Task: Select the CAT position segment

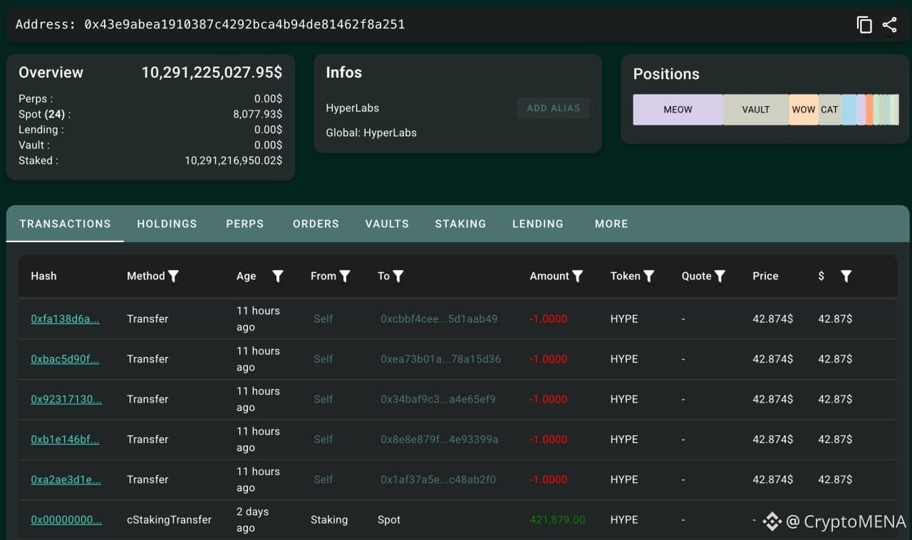Action: tap(829, 110)
